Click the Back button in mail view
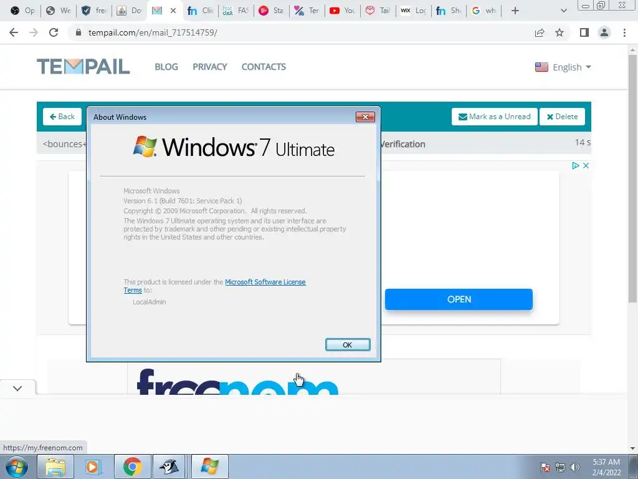The height and width of the screenshot is (479, 638). coord(62,117)
